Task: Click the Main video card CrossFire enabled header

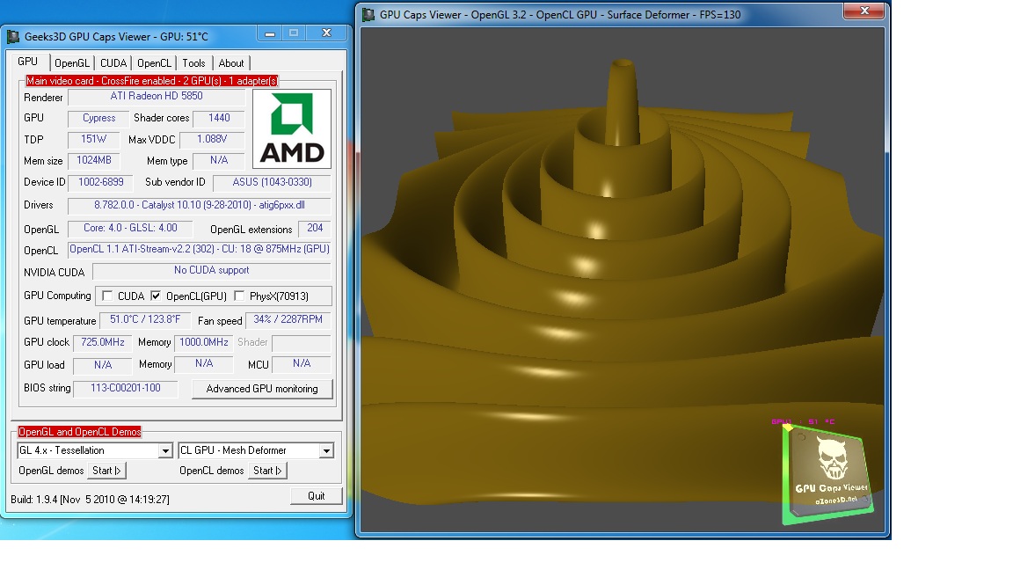Action: point(152,81)
